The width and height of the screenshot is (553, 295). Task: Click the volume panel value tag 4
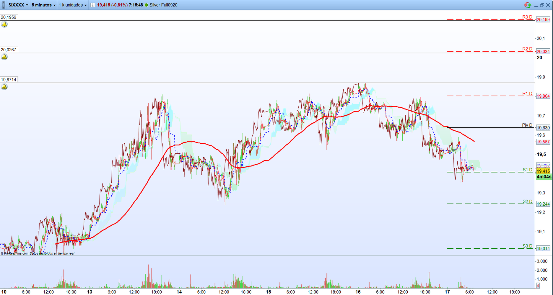pos(538,286)
